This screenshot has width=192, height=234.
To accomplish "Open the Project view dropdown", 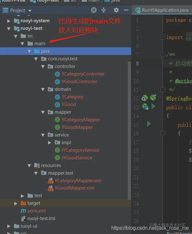I will tap(30, 10).
